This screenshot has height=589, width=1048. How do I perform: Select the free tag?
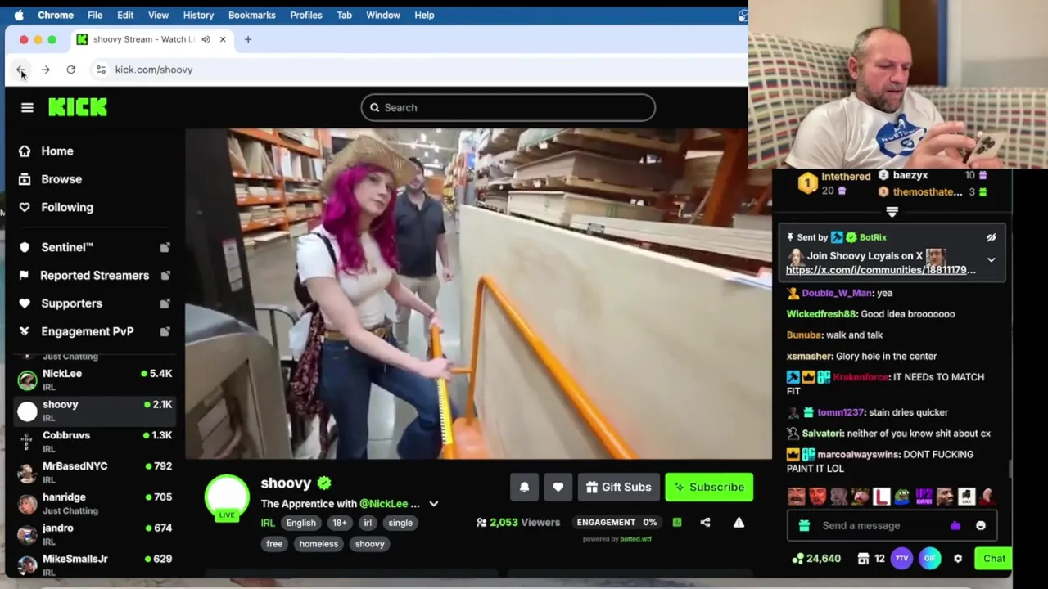pos(274,544)
